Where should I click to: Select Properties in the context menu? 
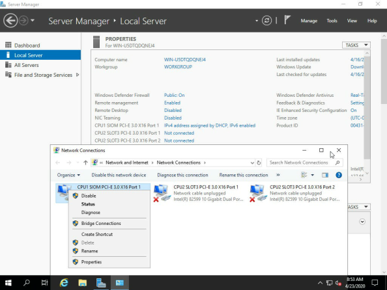(109, 262)
